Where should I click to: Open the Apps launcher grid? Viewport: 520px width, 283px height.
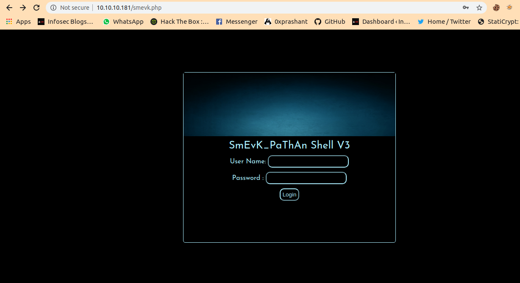[x=9, y=21]
